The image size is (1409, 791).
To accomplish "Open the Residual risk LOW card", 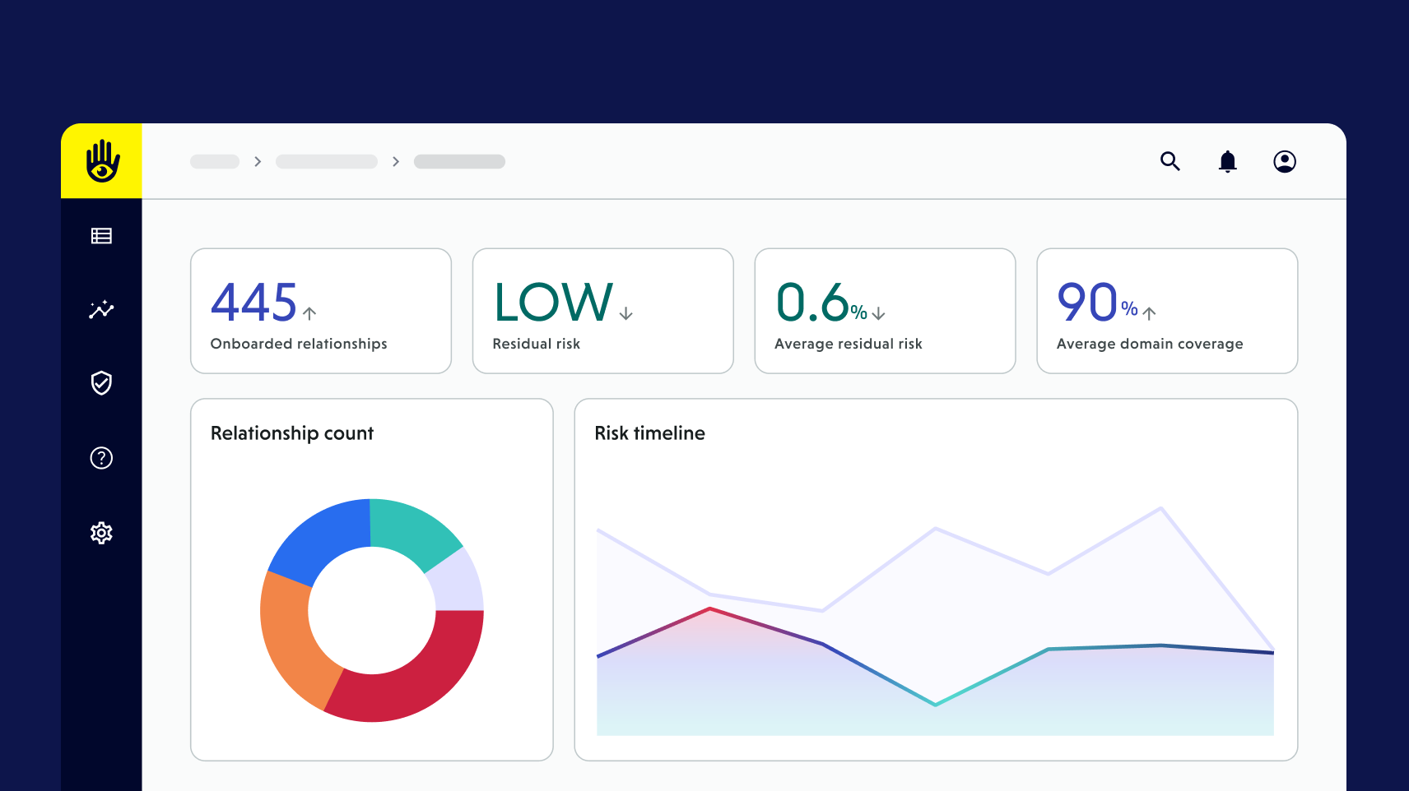I will point(602,311).
